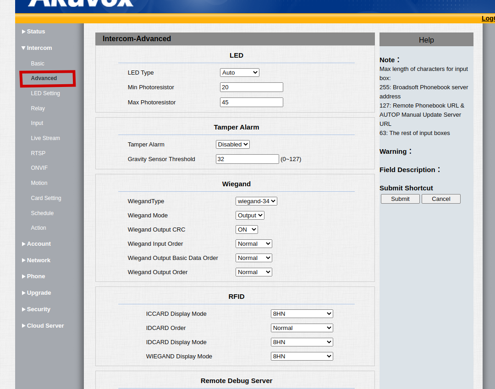The width and height of the screenshot is (495, 389).
Task: Open the ICCARD Display Mode dropdown
Action: tap(302, 314)
